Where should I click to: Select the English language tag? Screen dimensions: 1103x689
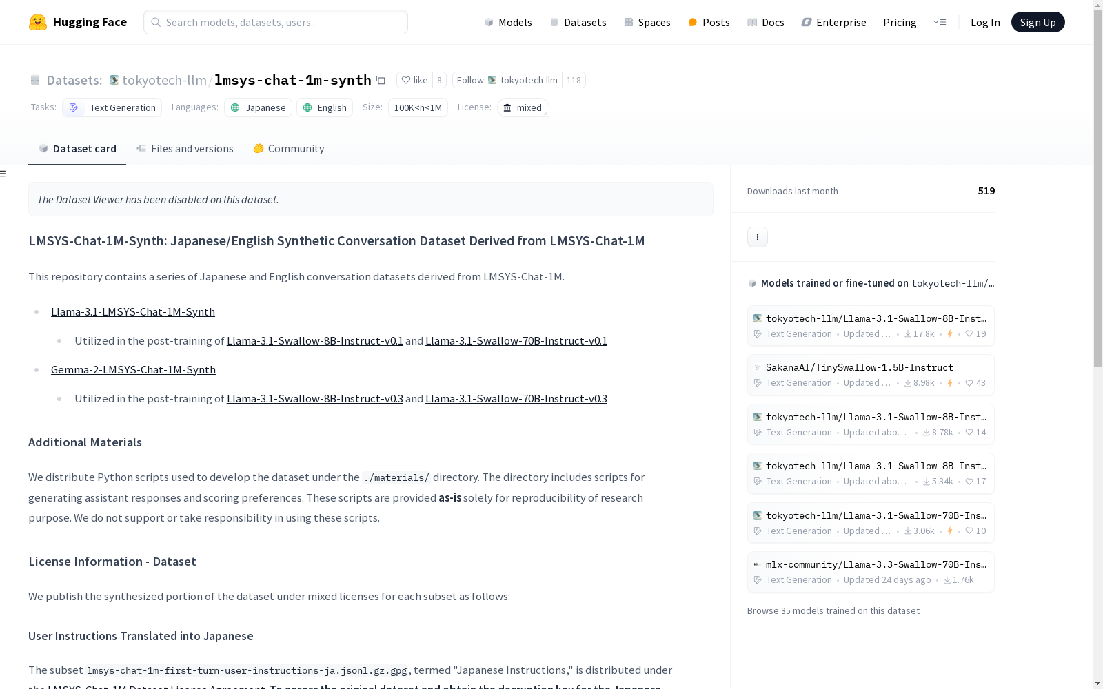tap(325, 107)
